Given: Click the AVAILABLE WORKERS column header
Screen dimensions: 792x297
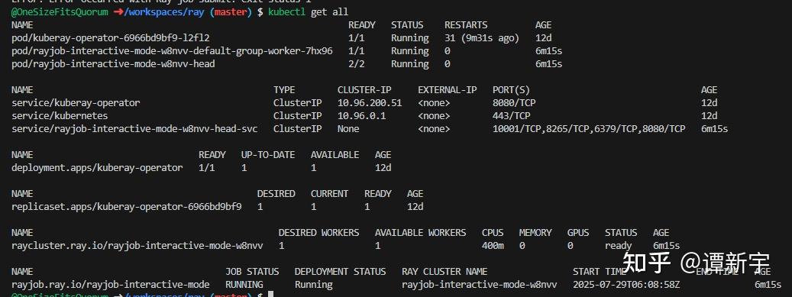Looking at the screenshot, I should [x=420, y=233].
